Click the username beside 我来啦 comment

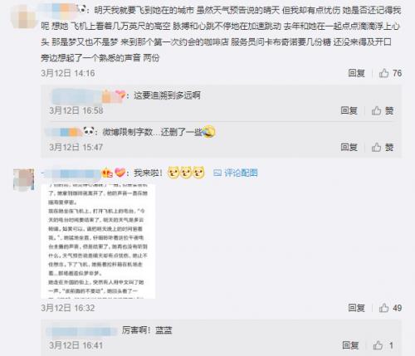click(71, 173)
